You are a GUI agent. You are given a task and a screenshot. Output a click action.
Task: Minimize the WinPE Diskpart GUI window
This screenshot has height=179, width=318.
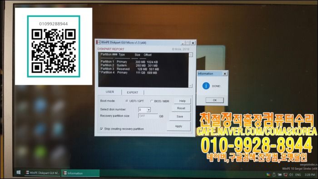(183, 43)
